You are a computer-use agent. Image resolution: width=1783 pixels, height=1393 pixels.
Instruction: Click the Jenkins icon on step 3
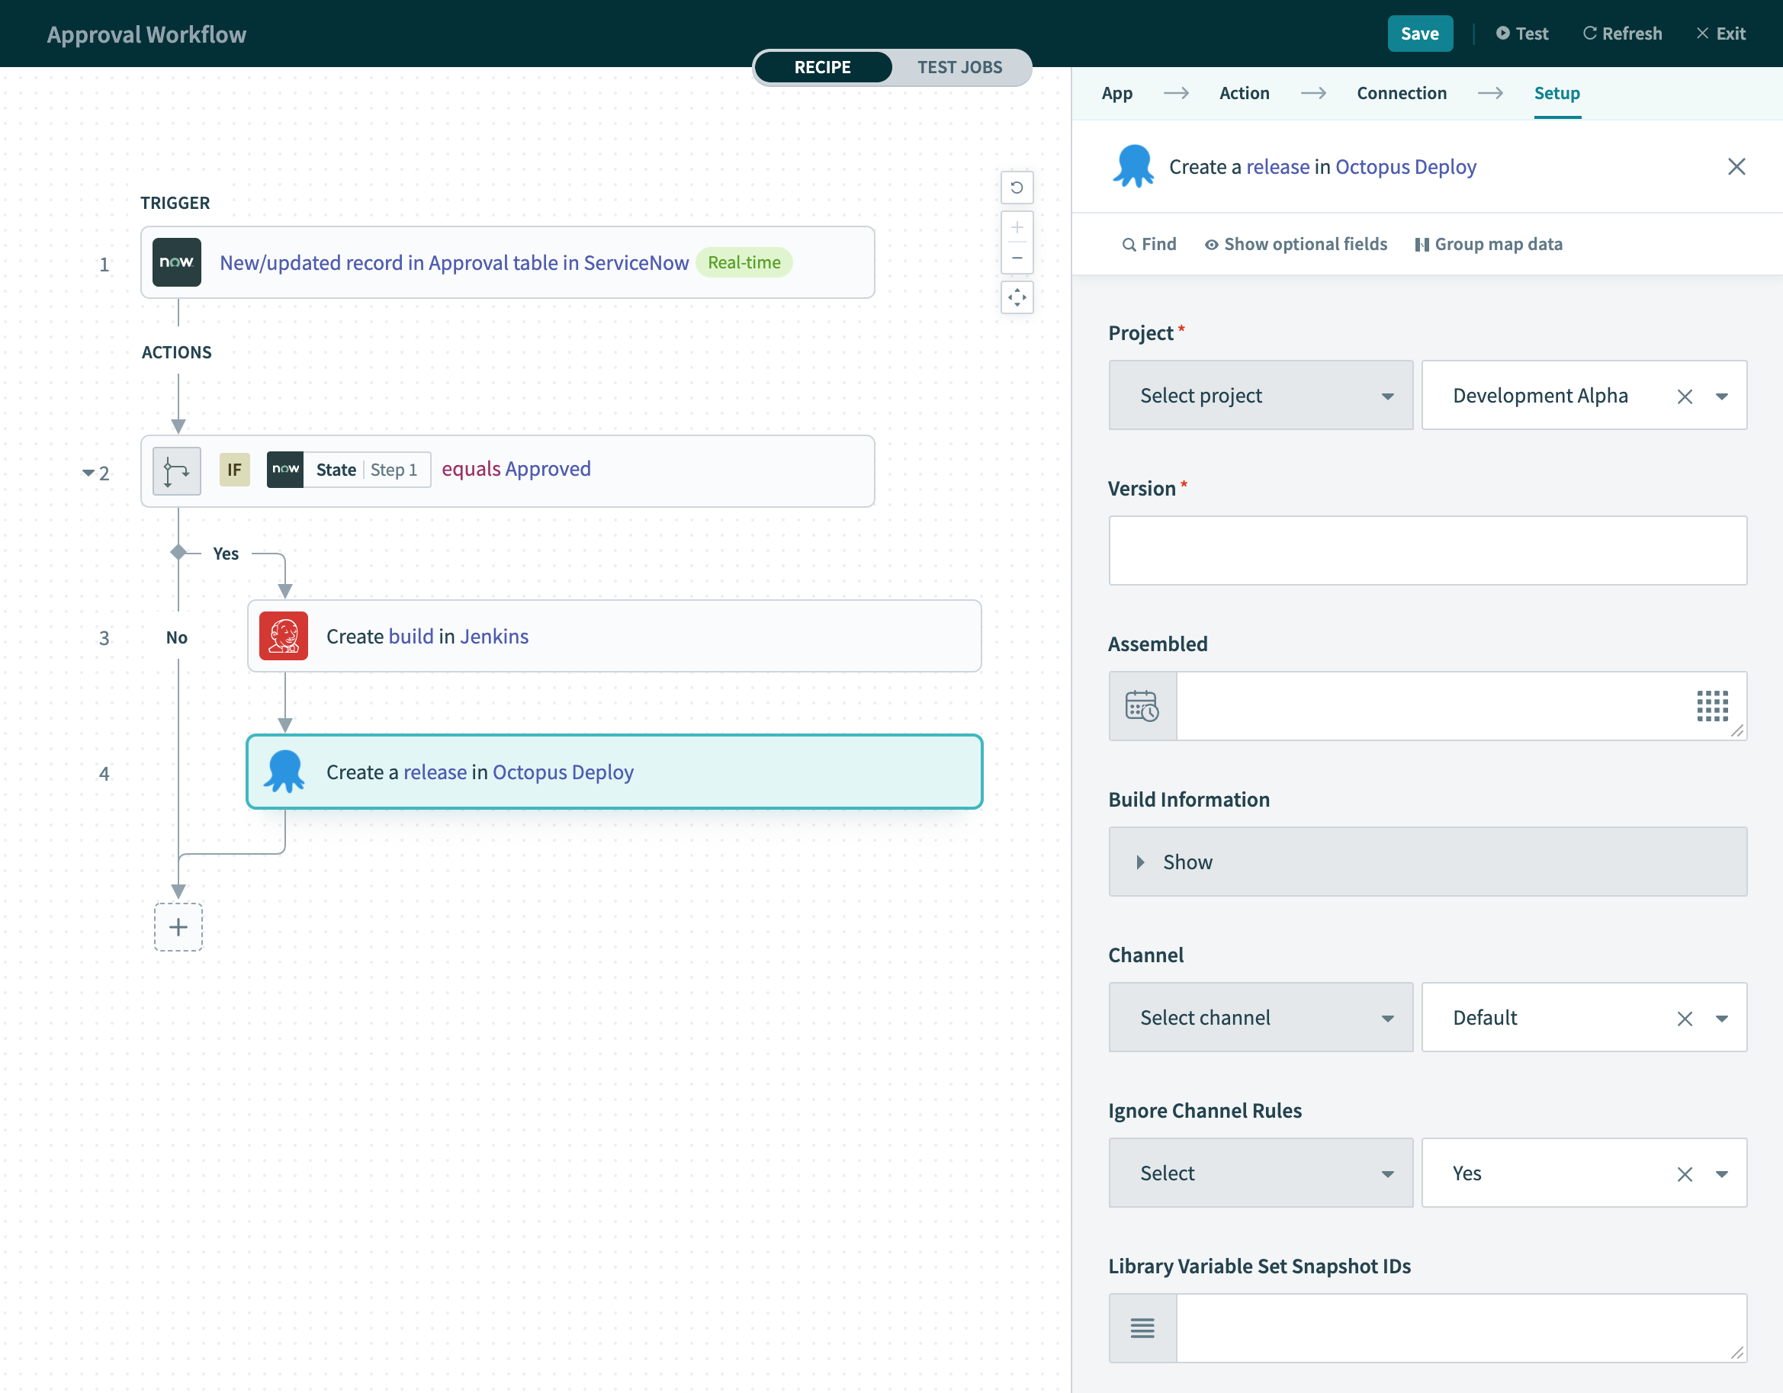[x=283, y=636]
